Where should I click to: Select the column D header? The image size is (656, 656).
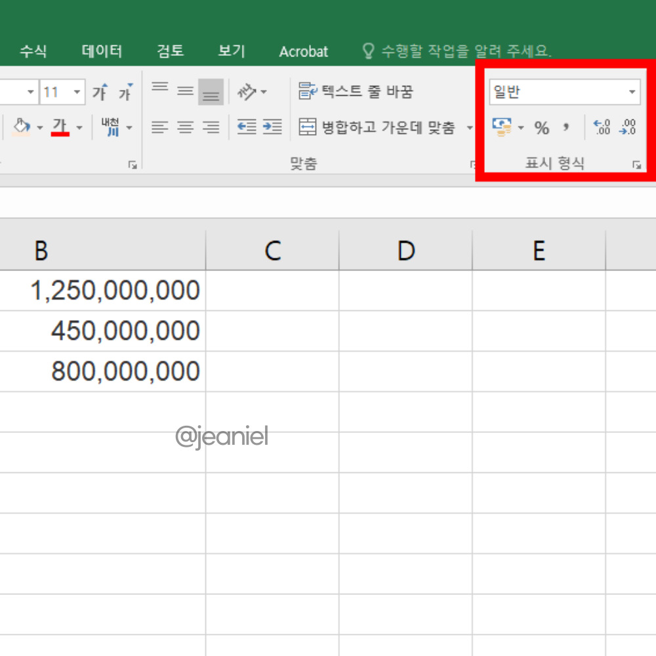(406, 251)
